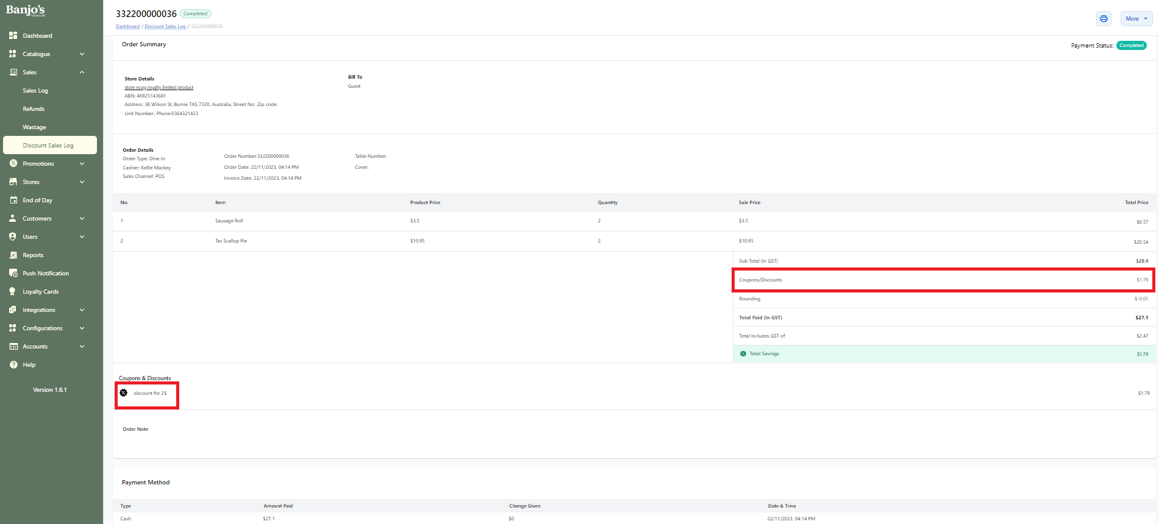Image resolution: width=1159 pixels, height=524 pixels.
Task: Open the More dropdown menu
Action: pos(1136,19)
